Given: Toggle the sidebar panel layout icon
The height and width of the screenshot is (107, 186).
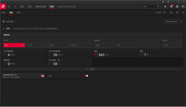Looking at the screenshot, I should [183, 7].
